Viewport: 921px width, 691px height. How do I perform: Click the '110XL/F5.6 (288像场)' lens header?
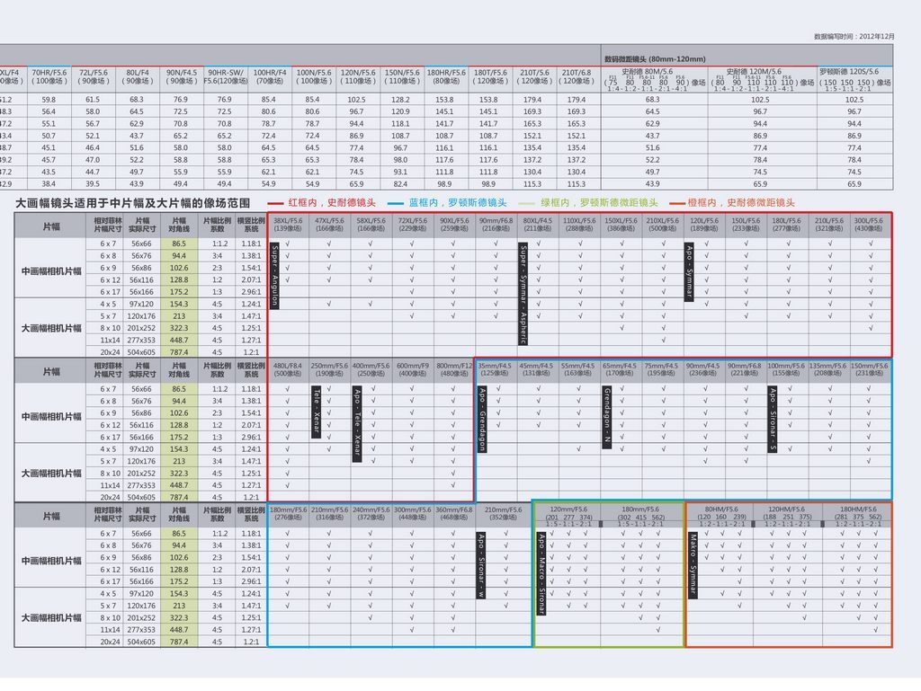[580, 224]
